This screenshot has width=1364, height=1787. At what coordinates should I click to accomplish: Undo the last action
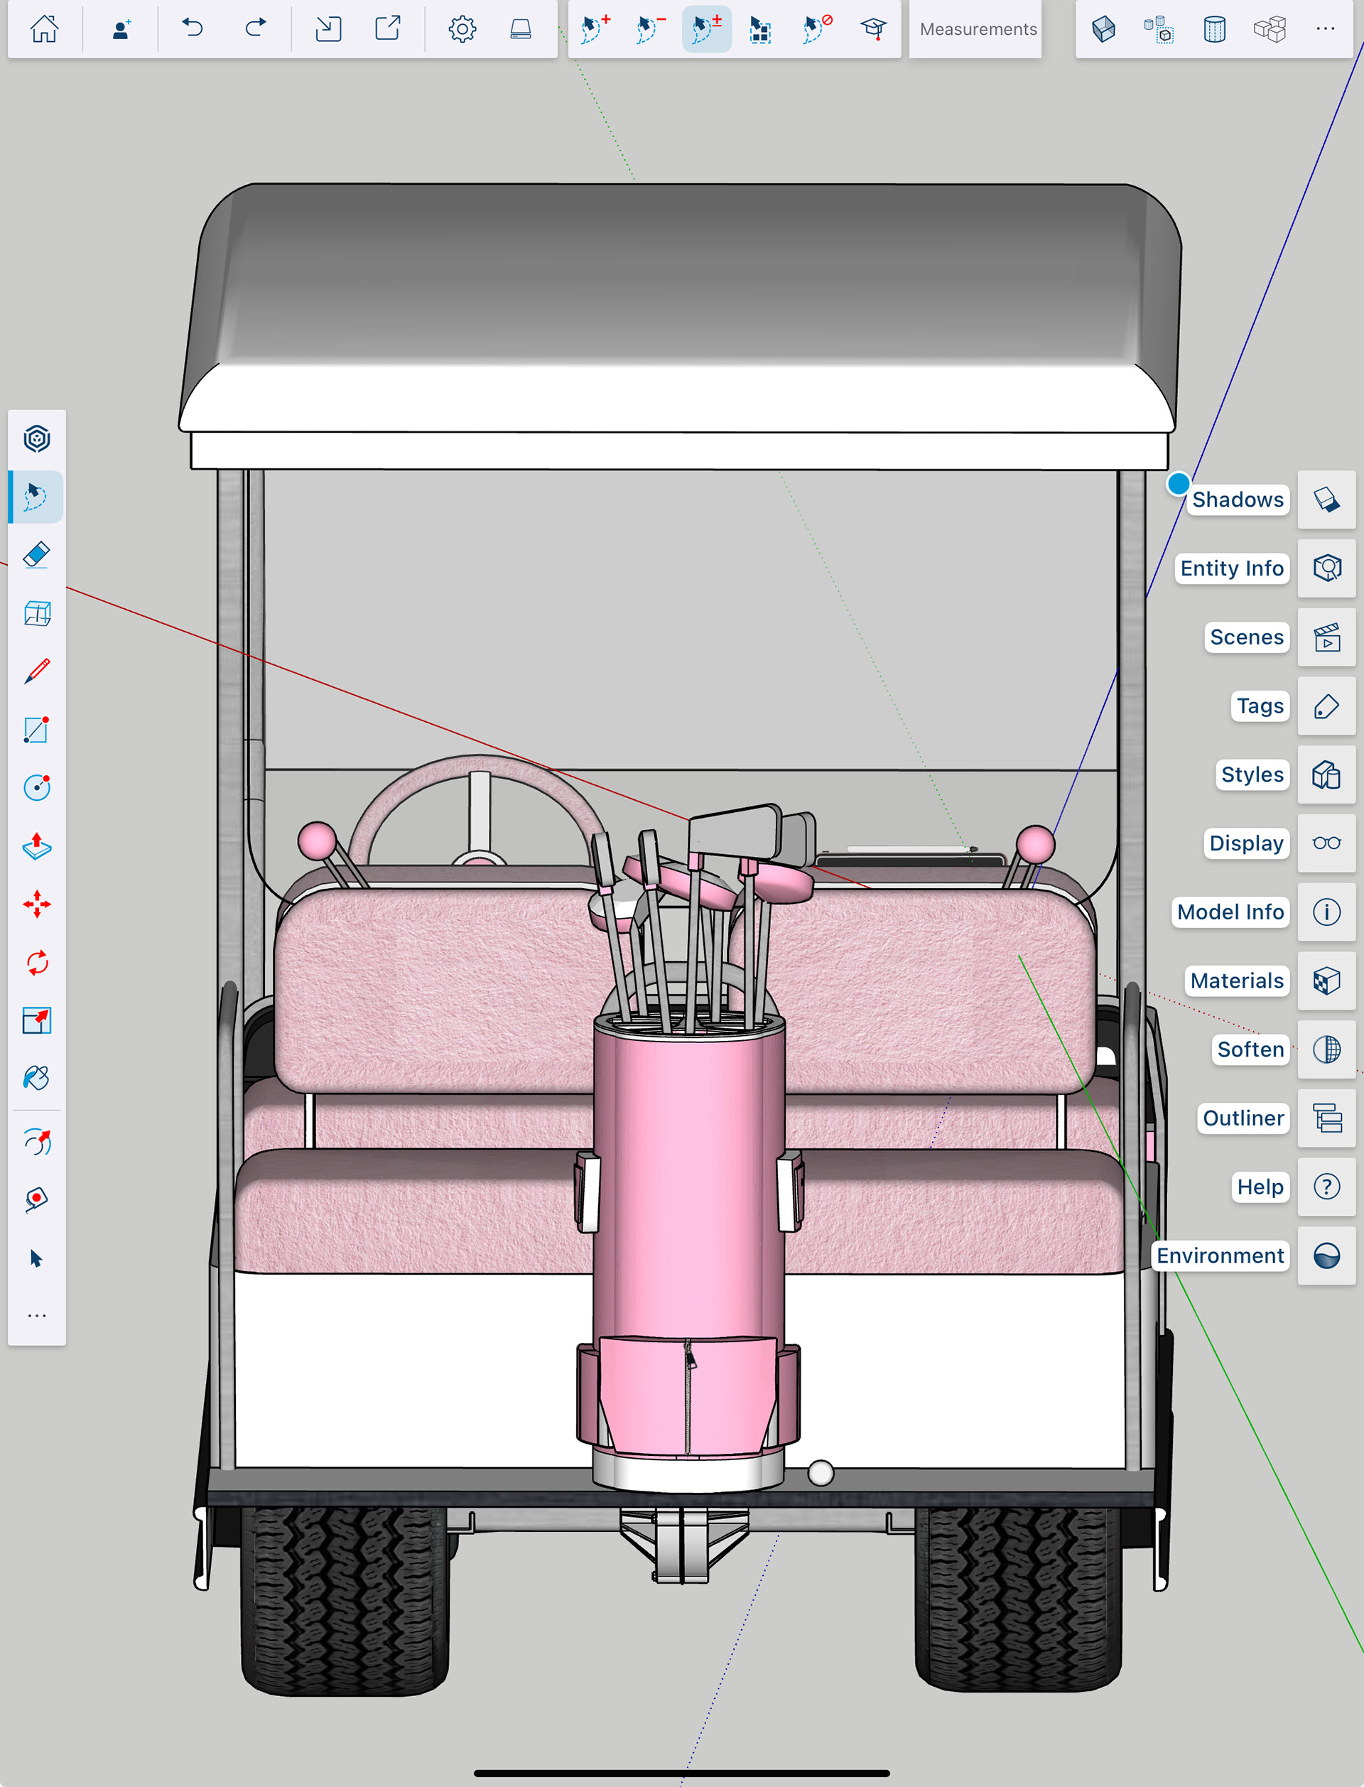pyautogui.click(x=193, y=29)
